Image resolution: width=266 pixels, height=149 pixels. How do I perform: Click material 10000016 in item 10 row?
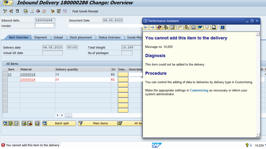(28, 74)
